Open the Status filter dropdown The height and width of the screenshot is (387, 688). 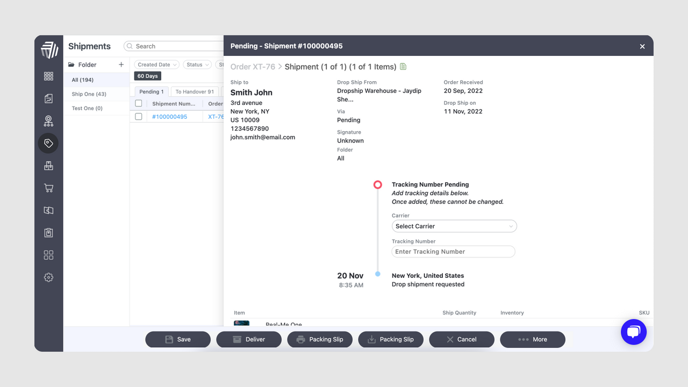pyautogui.click(x=198, y=64)
